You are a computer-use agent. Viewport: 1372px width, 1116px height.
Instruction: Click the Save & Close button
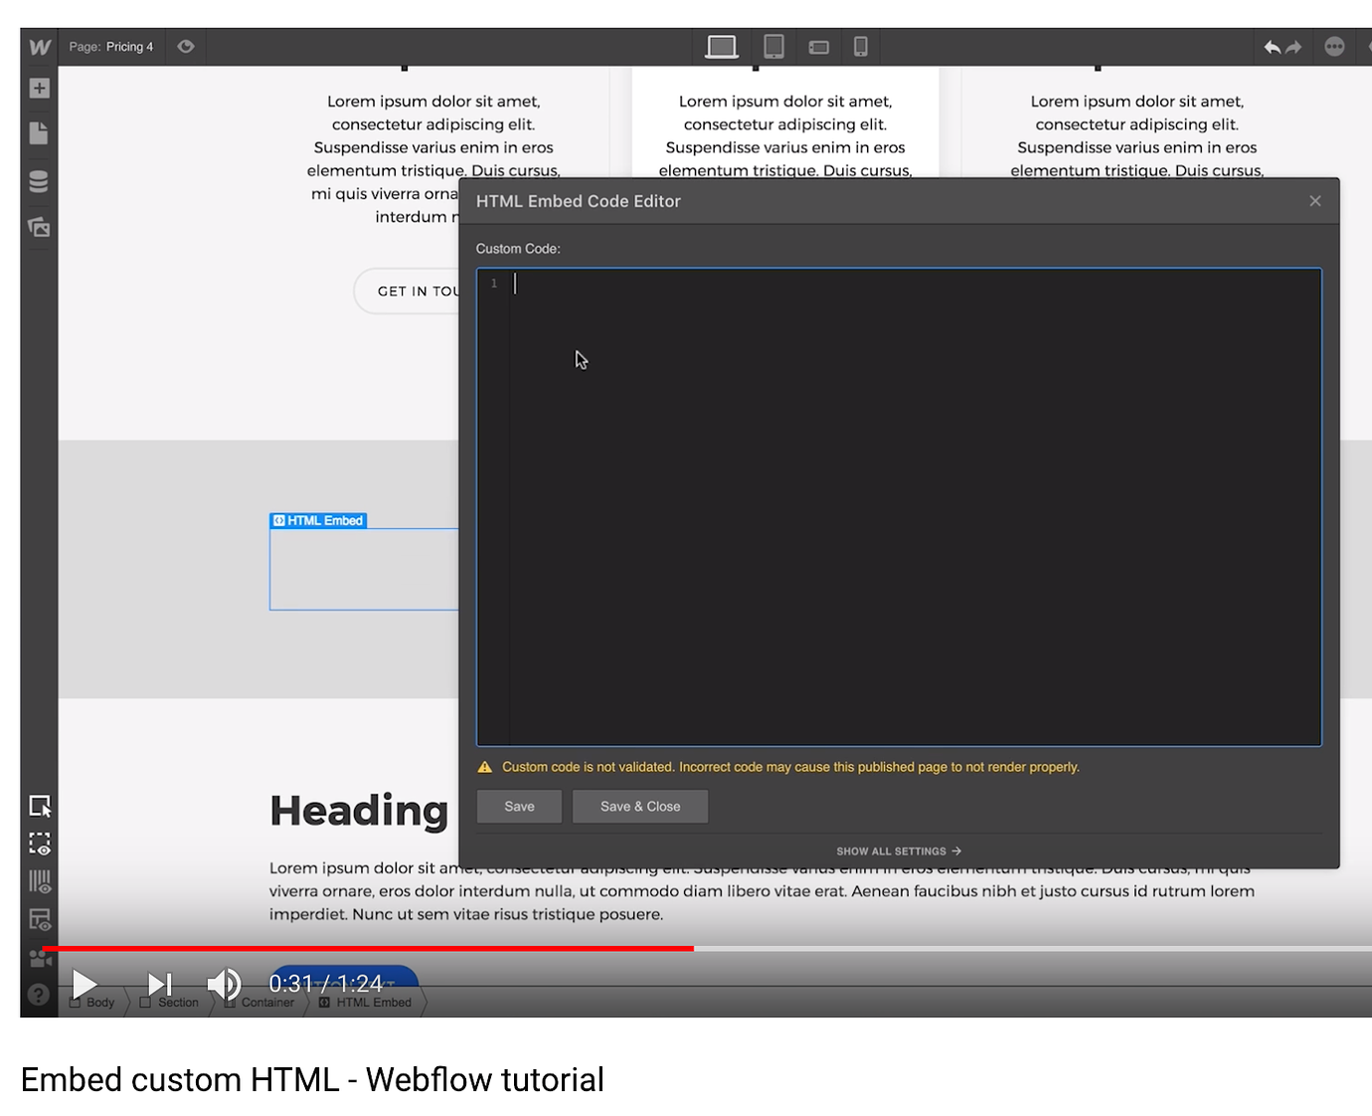[x=639, y=806]
